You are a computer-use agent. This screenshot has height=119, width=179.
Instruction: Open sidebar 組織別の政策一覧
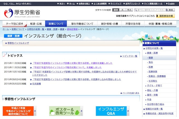154,109
